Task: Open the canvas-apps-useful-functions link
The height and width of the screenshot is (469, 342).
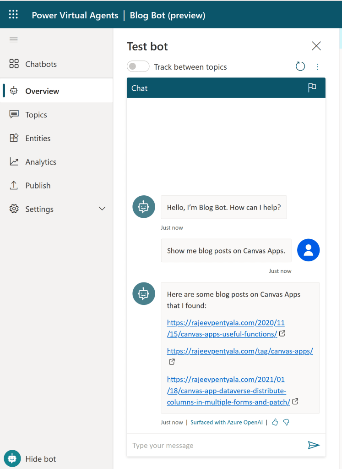Action: 222,333
